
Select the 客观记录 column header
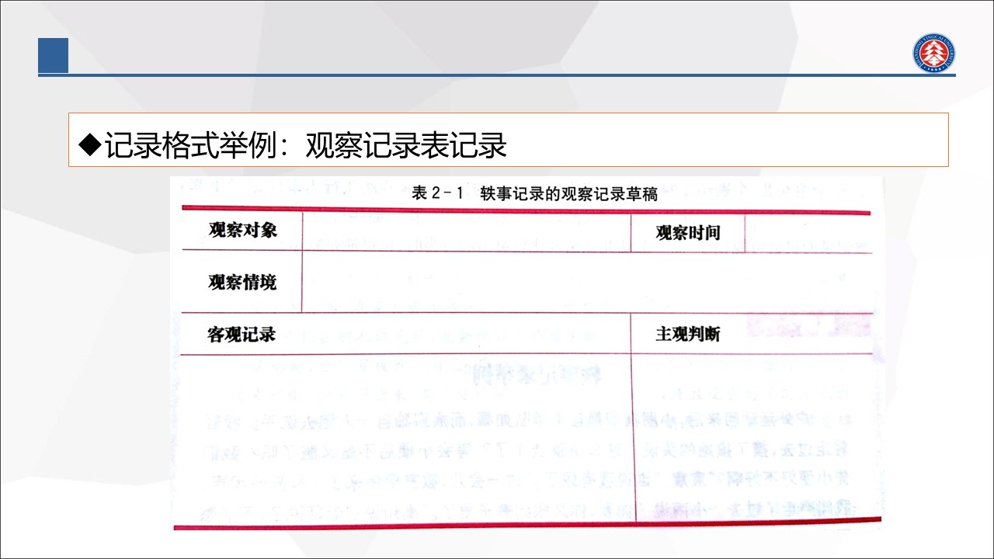(242, 334)
